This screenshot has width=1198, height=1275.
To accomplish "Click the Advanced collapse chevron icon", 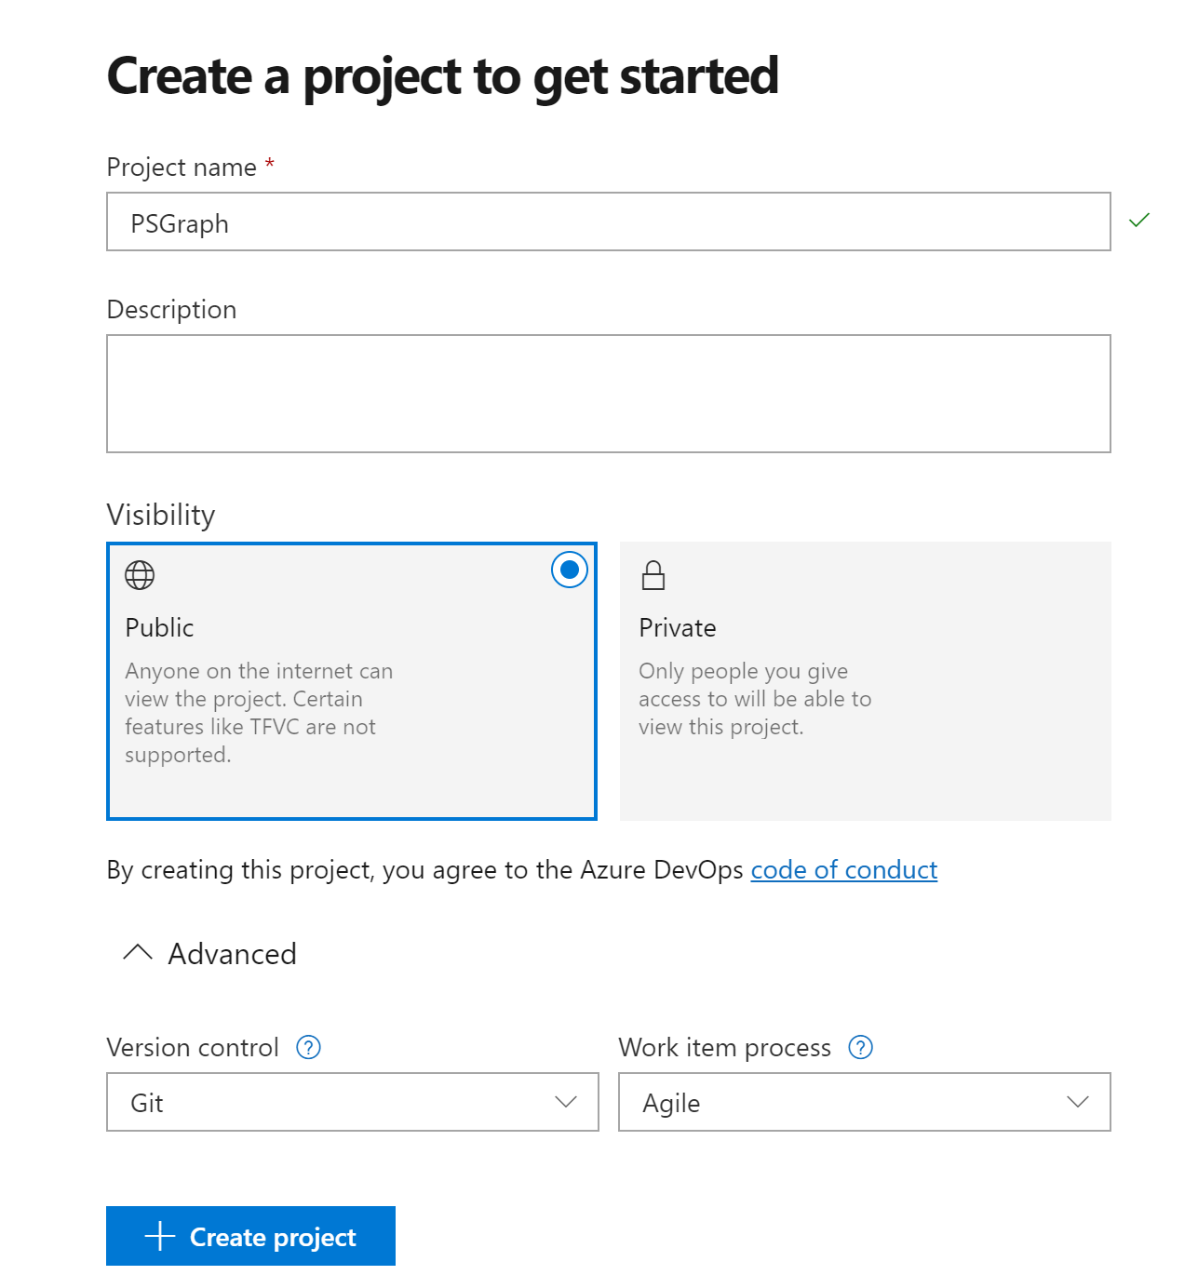I will (x=138, y=952).
